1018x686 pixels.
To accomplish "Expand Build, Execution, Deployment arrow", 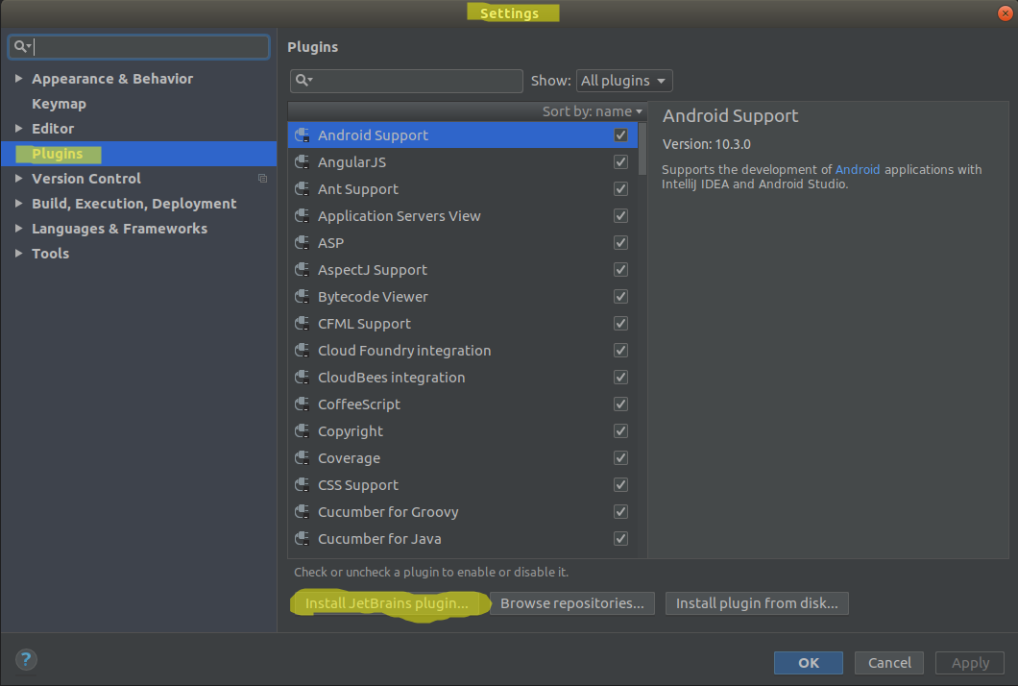I will [19, 204].
